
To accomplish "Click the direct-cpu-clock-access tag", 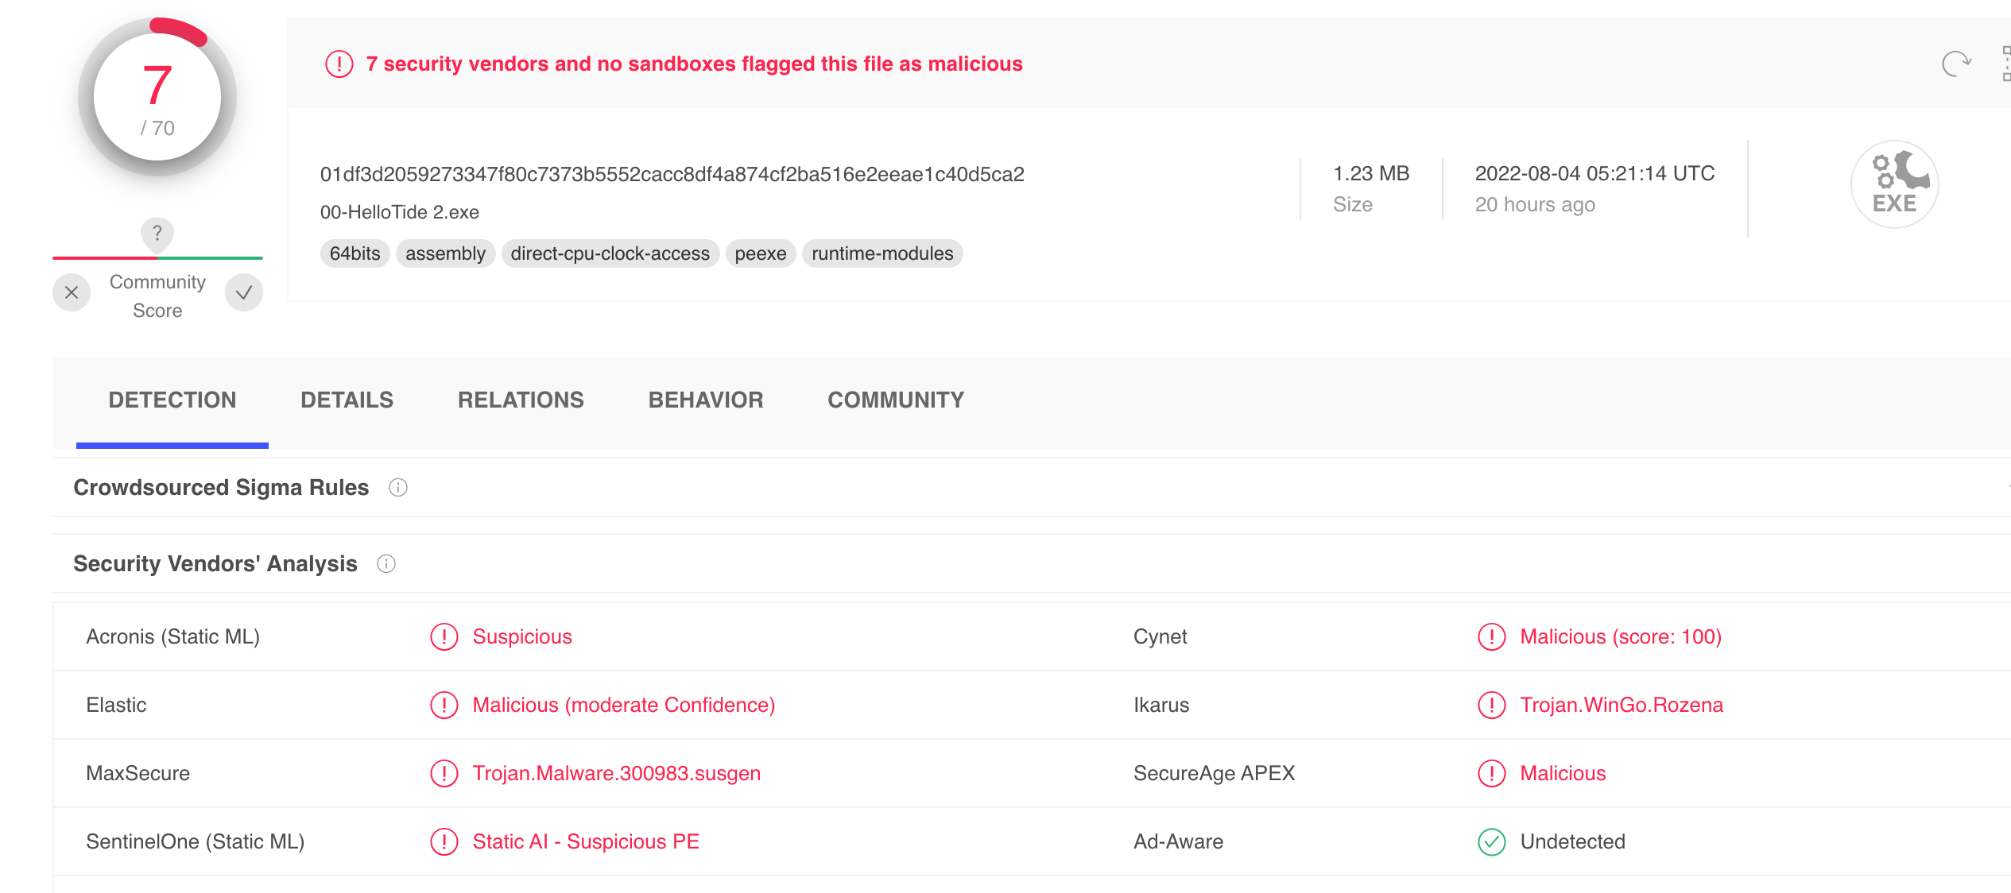I will [610, 254].
